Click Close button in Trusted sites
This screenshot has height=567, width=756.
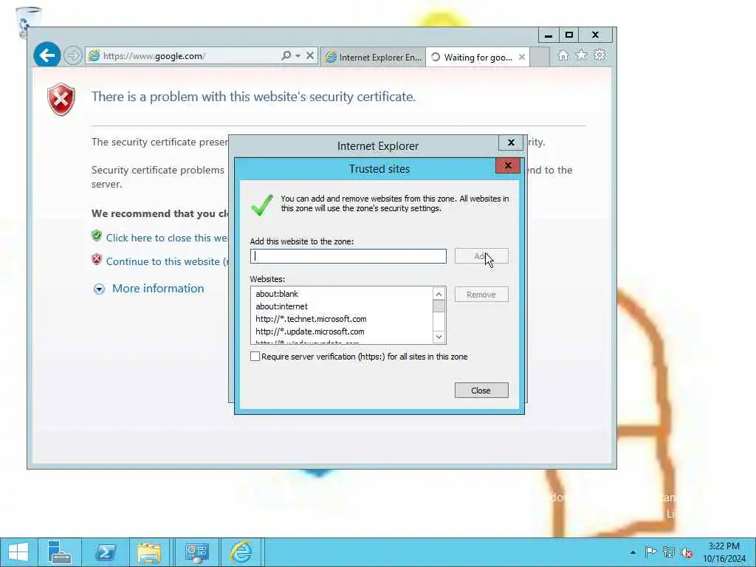pos(481,391)
